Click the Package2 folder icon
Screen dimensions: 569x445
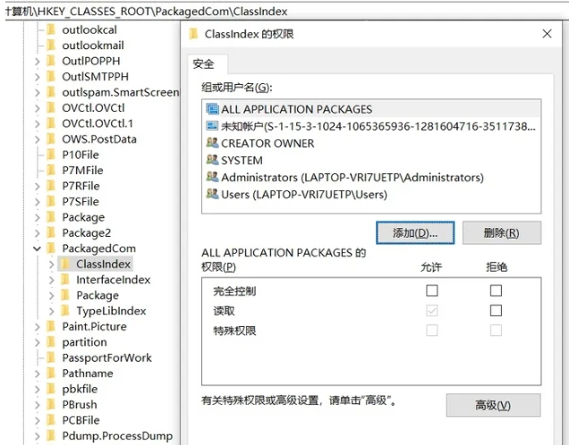coord(52,232)
